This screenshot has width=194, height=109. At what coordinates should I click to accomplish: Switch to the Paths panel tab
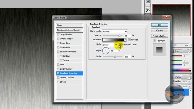point(178,77)
